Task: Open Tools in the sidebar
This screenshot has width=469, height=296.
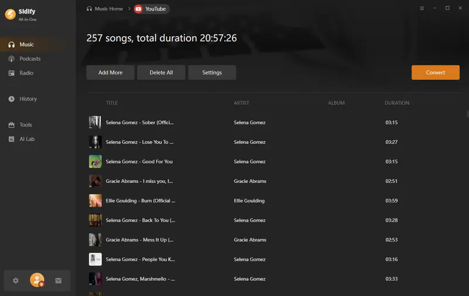Action: 25,125
